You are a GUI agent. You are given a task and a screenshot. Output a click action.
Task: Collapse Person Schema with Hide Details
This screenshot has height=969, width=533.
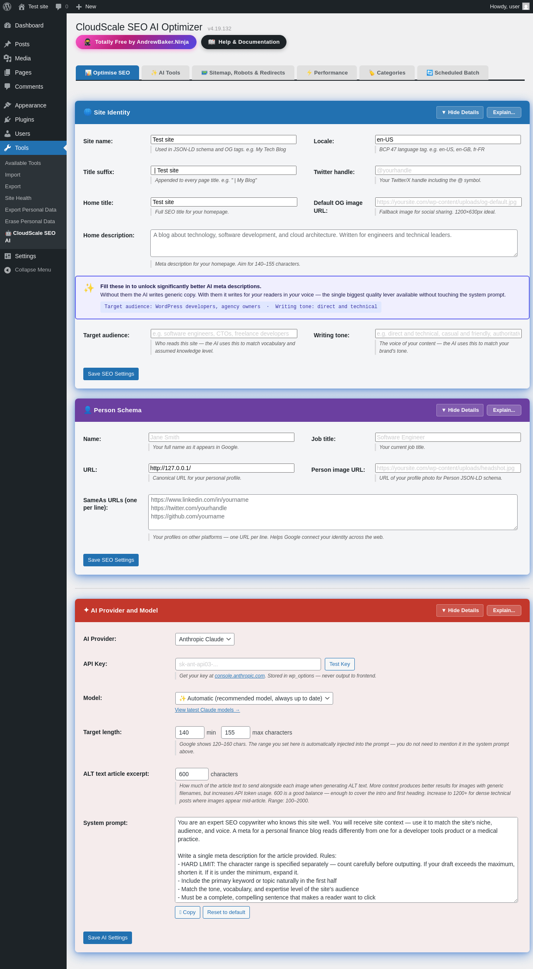point(460,410)
